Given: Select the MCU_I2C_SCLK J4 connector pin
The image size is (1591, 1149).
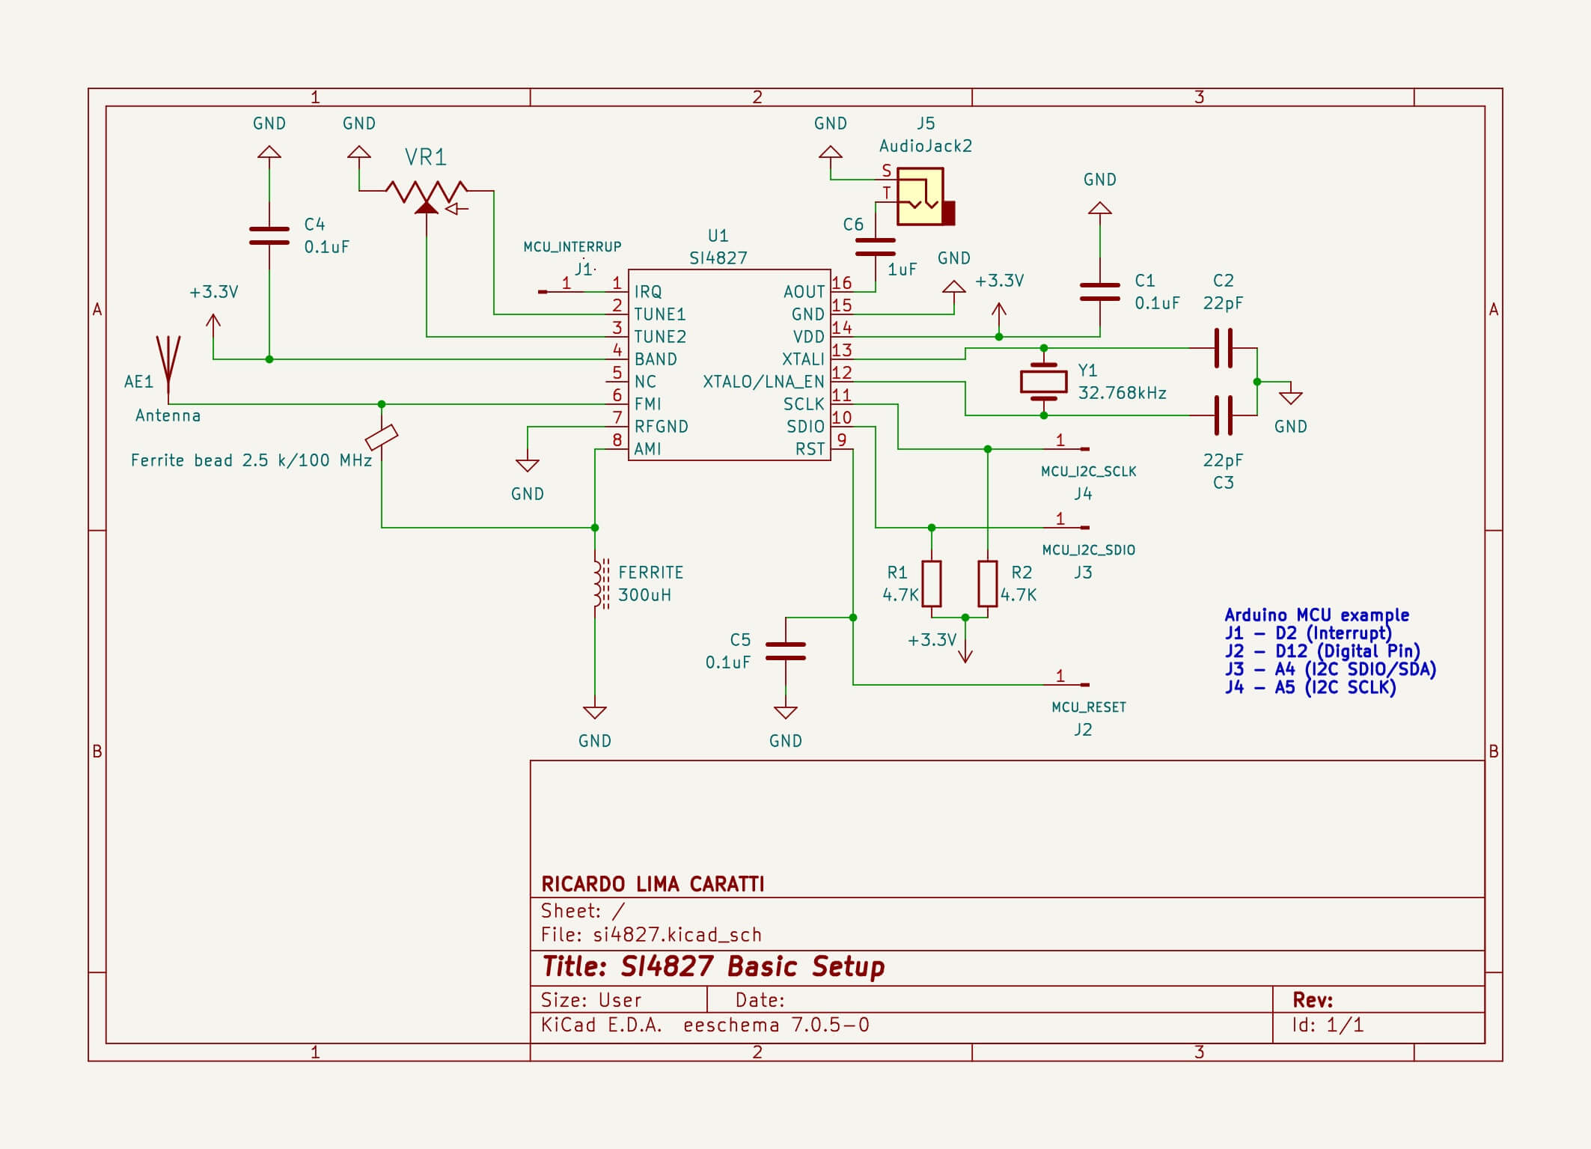Looking at the screenshot, I should 1070,449.
